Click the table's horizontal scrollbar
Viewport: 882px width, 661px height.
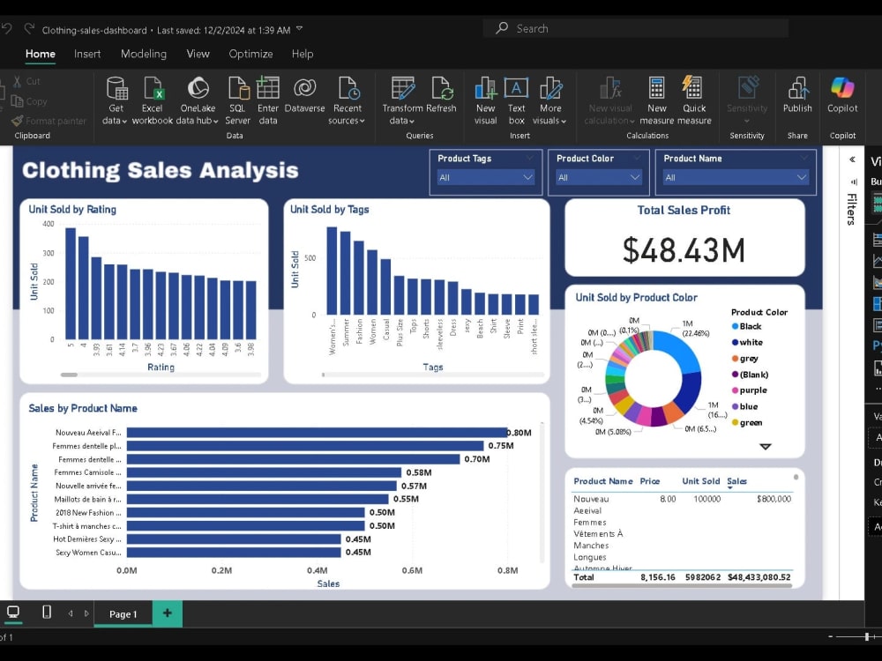pyautogui.click(x=682, y=585)
